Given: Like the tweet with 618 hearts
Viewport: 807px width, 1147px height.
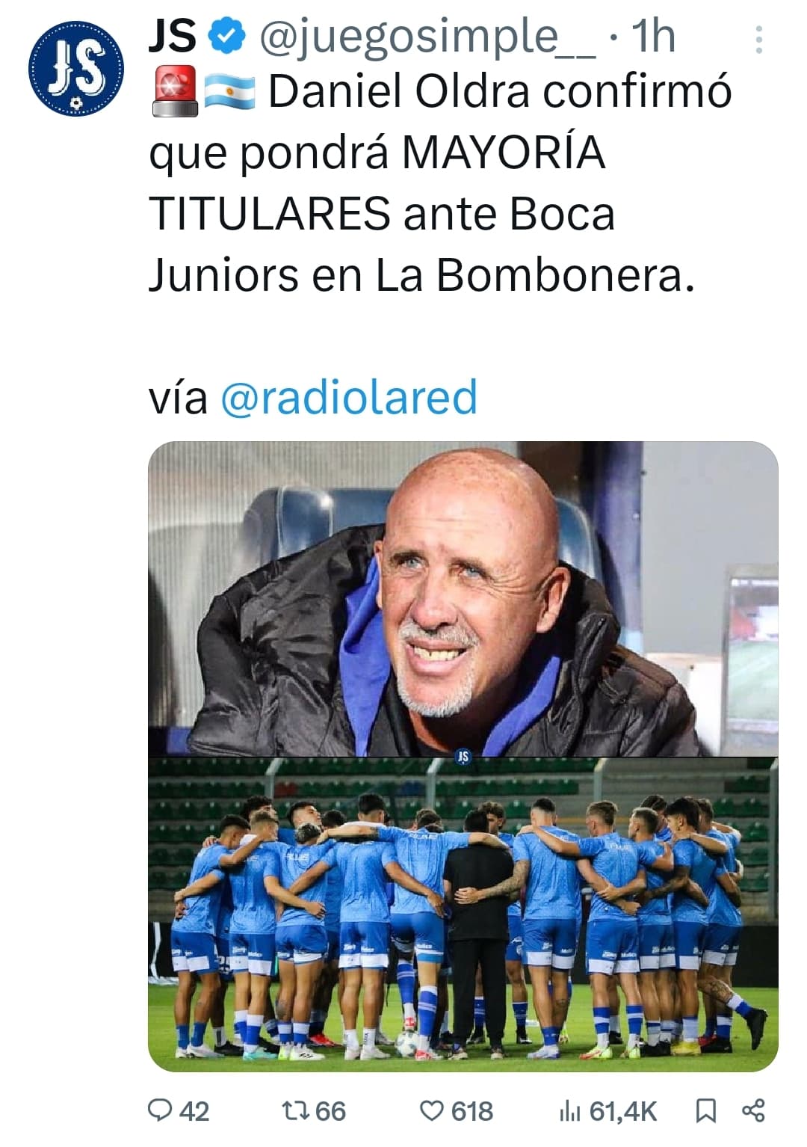Looking at the screenshot, I should 432,1111.
